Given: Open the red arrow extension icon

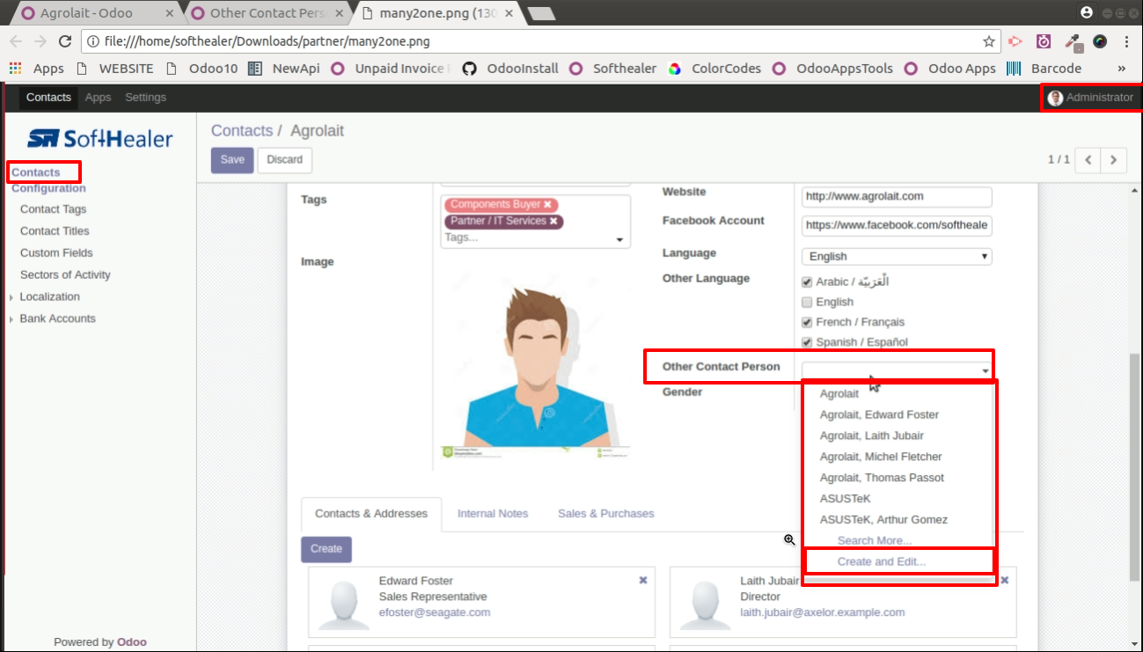Looking at the screenshot, I should (1015, 41).
